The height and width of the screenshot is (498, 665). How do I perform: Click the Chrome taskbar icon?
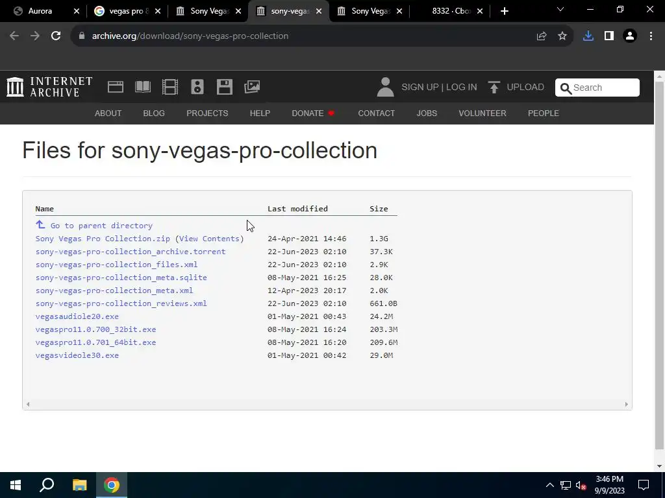112,485
